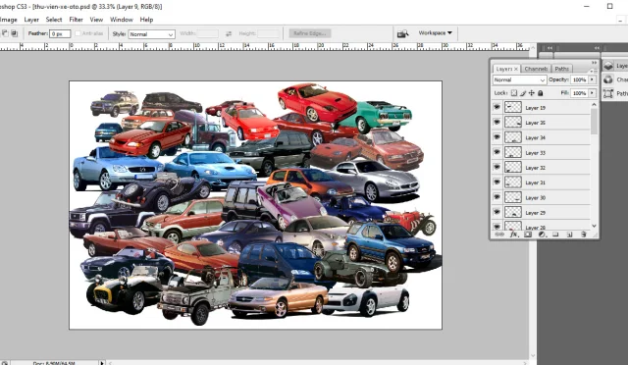Toggle lock transparent pixels

[x=514, y=93]
